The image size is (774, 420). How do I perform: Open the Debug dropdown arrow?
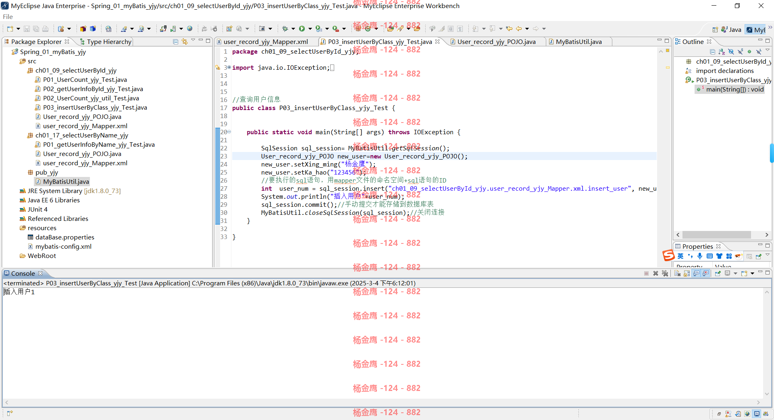pyautogui.click(x=293, y=29)
